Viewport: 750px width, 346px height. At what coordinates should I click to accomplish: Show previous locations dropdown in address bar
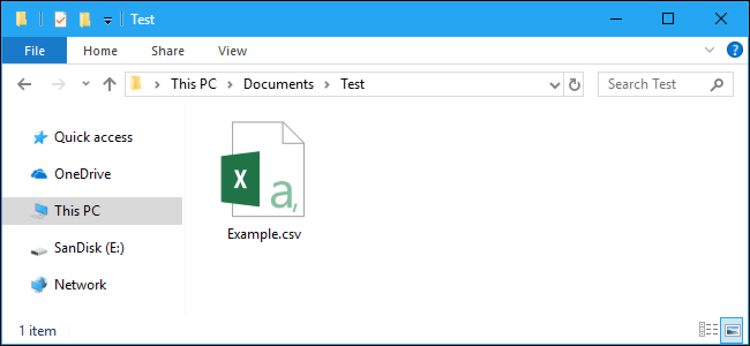[555, 85]
